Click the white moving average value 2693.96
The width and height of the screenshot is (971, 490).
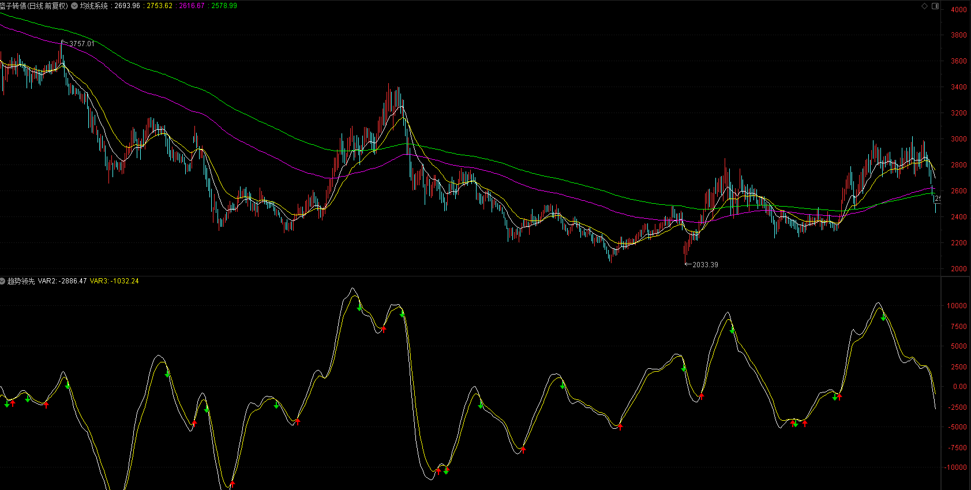(x=128, y=6)
